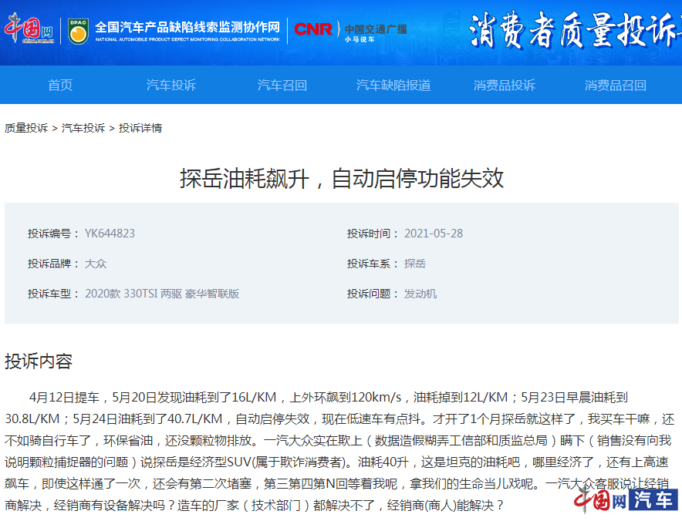Select the 汽车缺陷报道 menu item
This screenshot has width=682, height=521.
click(x=393, y=85)
